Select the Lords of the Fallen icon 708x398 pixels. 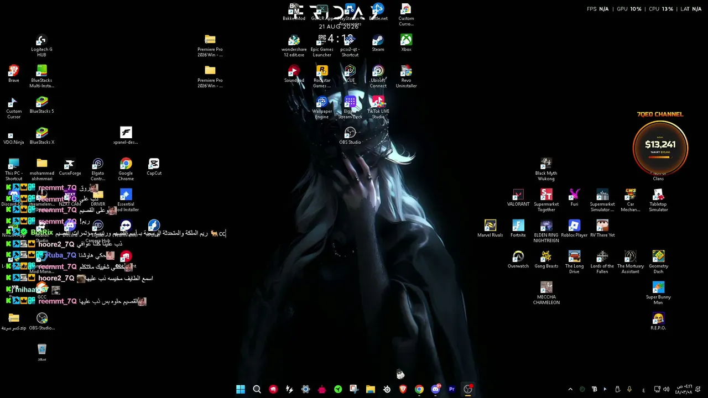tap(602, 263)
